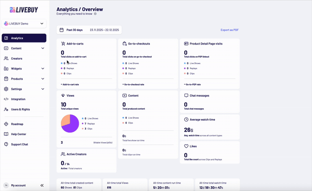
Task: Click the purple Replays dot in Views
Action: click(83, 123)
